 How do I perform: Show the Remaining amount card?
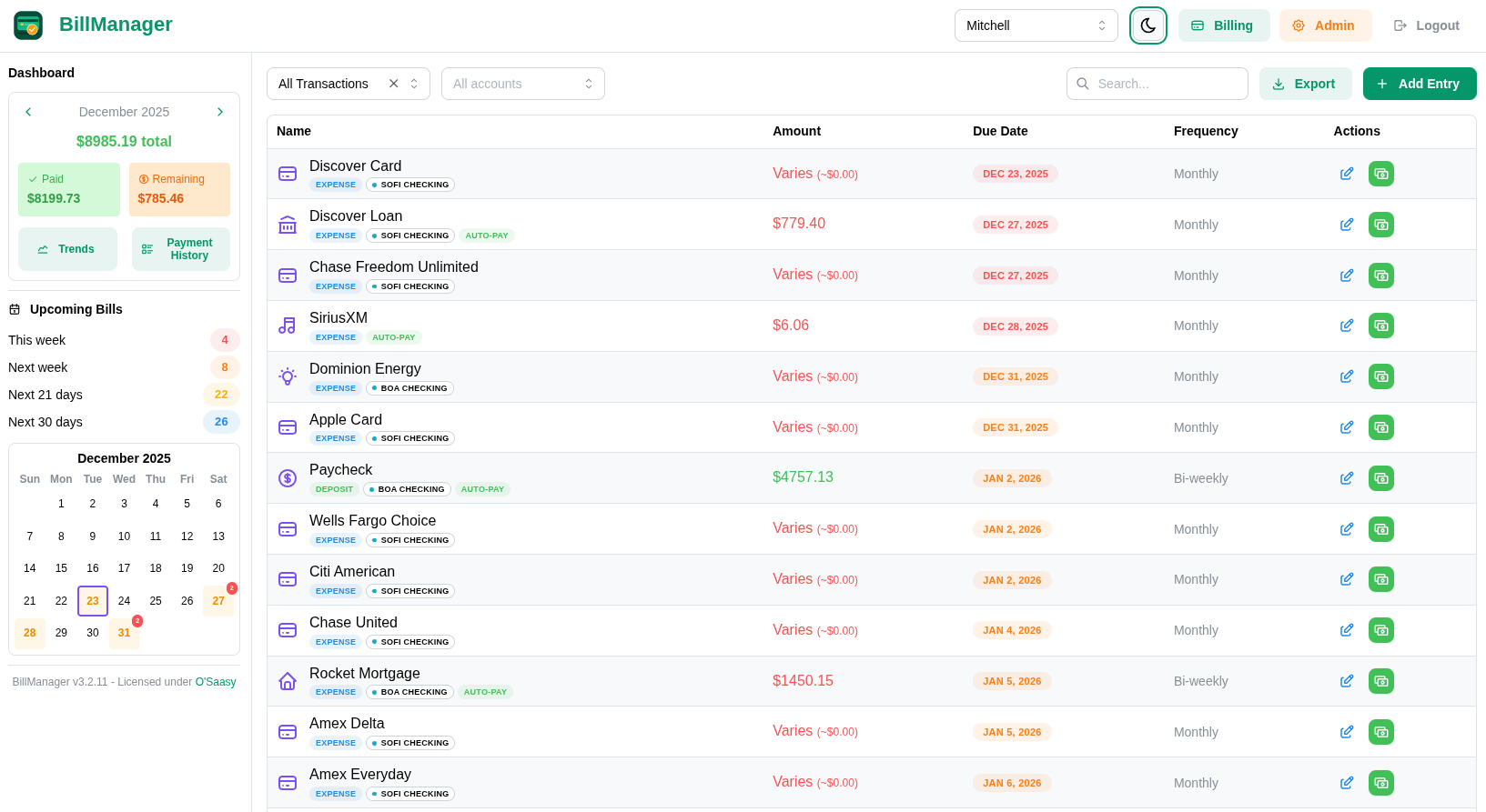(179, 189)
